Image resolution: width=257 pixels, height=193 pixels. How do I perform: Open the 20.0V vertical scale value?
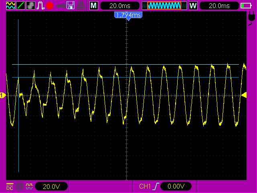point(51,187)
